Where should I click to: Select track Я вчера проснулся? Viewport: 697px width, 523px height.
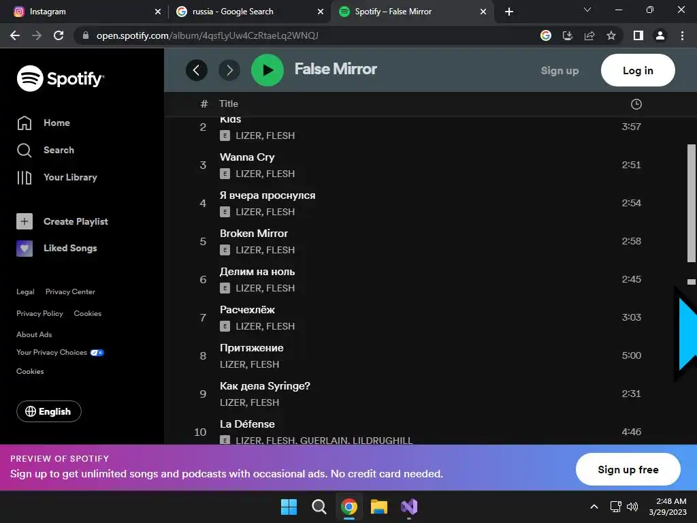pos(268,195)
